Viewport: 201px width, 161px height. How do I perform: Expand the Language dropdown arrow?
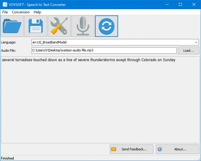196,42
